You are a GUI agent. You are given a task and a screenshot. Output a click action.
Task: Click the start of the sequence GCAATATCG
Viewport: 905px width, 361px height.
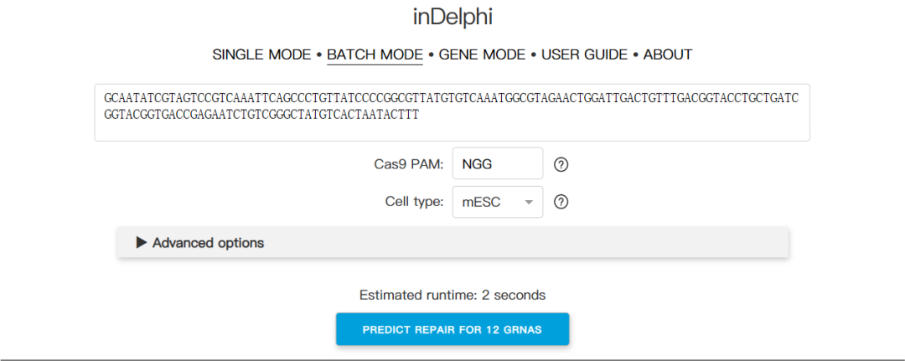click(106, 98)
